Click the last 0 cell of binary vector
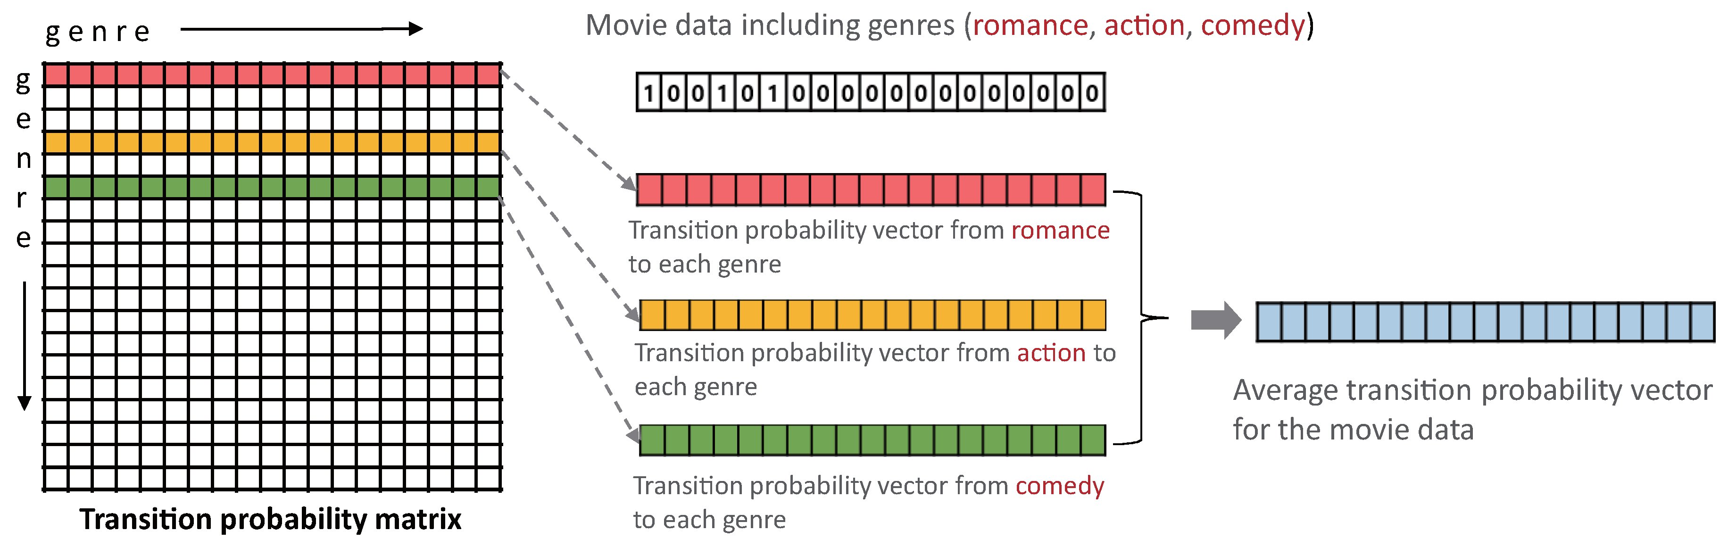This screenshot has width=1728, height=547. pyautogui.click(x=1092, y=92)
